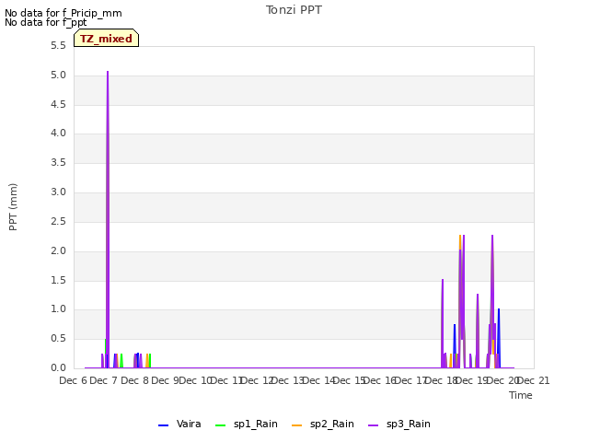Toggle the sp3_Rain legend entry
Image resolution: width=589 pixels, height=442 pixels.
(x=398, y=425)
